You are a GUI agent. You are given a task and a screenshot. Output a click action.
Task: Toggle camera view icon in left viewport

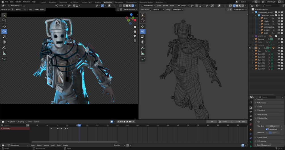tap(135, 36)
